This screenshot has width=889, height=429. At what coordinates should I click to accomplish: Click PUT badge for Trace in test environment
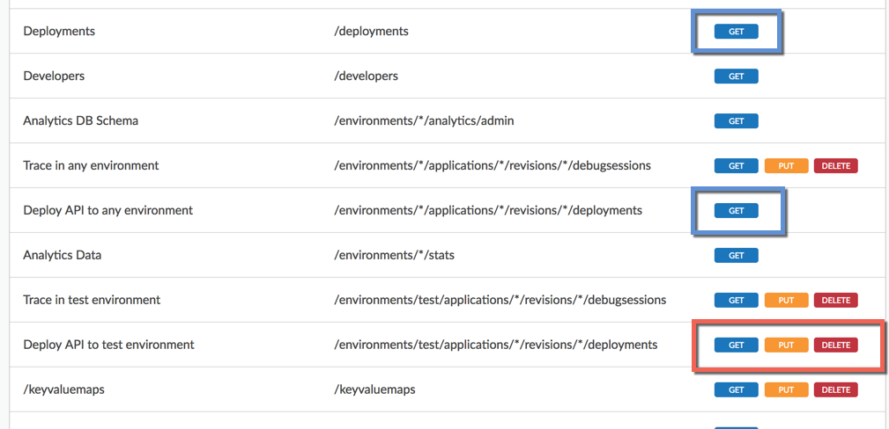coord(786,301)
